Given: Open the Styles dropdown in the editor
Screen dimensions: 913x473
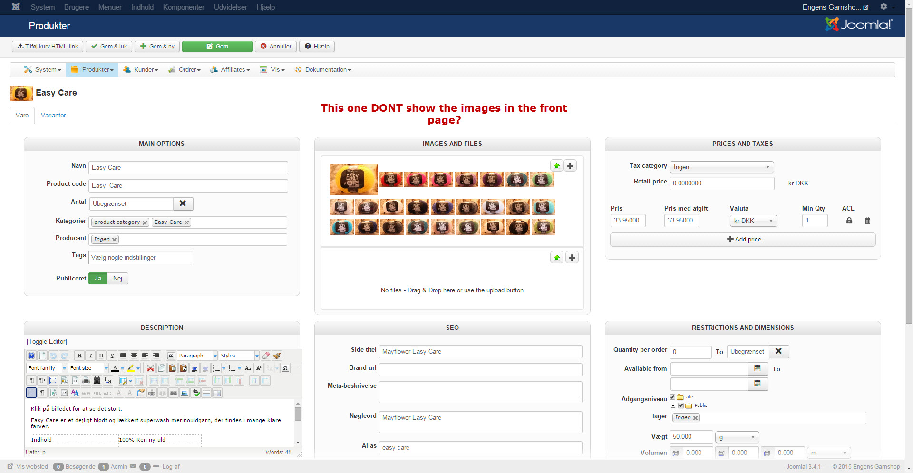Looking at the screenshot, I should click(x=239, y=356).
